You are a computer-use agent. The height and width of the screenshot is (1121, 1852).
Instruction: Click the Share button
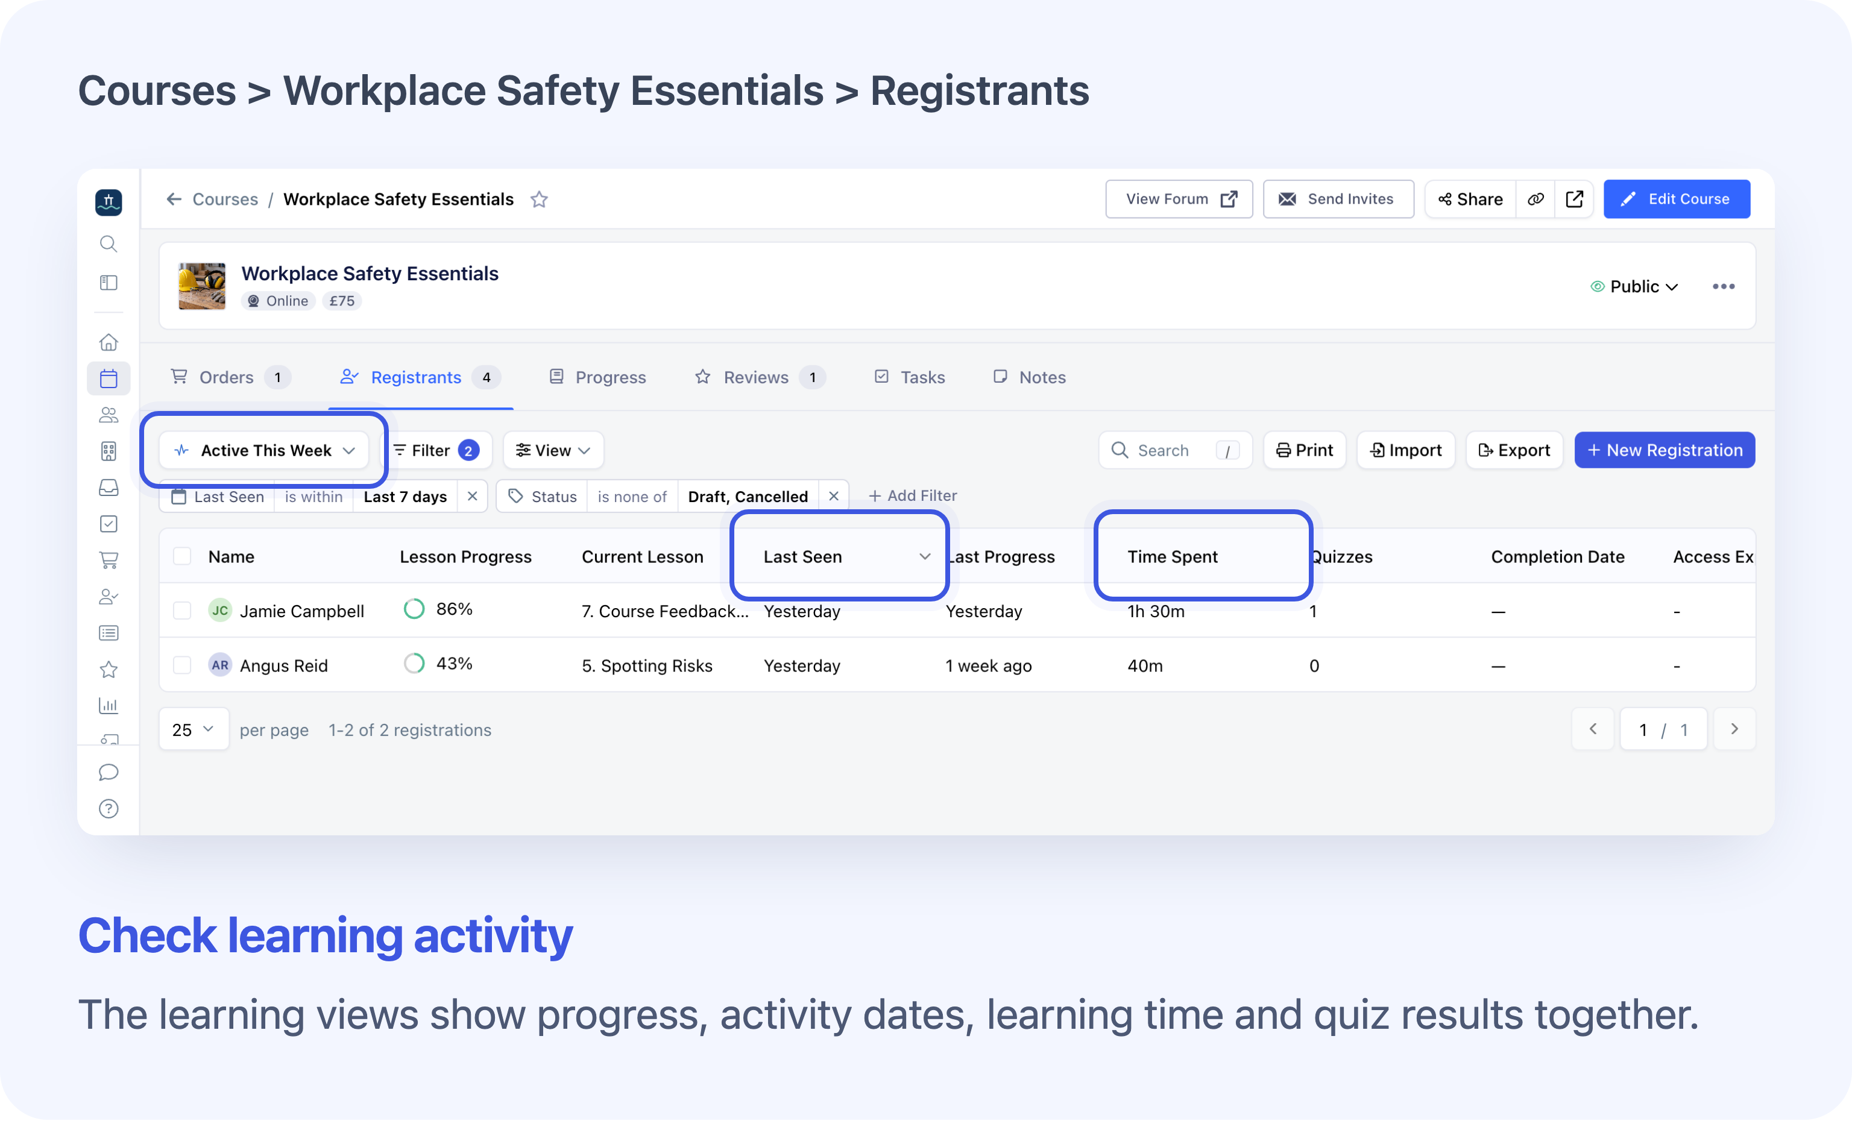click(x=1470, y=199)
